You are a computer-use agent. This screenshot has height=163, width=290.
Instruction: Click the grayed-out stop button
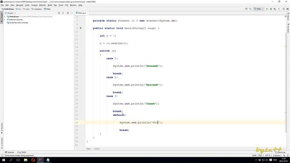click(x=279, y=9)
